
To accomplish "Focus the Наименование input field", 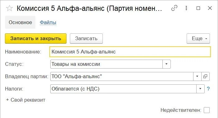I will pos(130,52).
